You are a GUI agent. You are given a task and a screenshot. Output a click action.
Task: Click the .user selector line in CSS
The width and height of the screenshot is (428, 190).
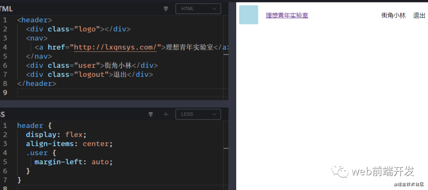(41, 153)
